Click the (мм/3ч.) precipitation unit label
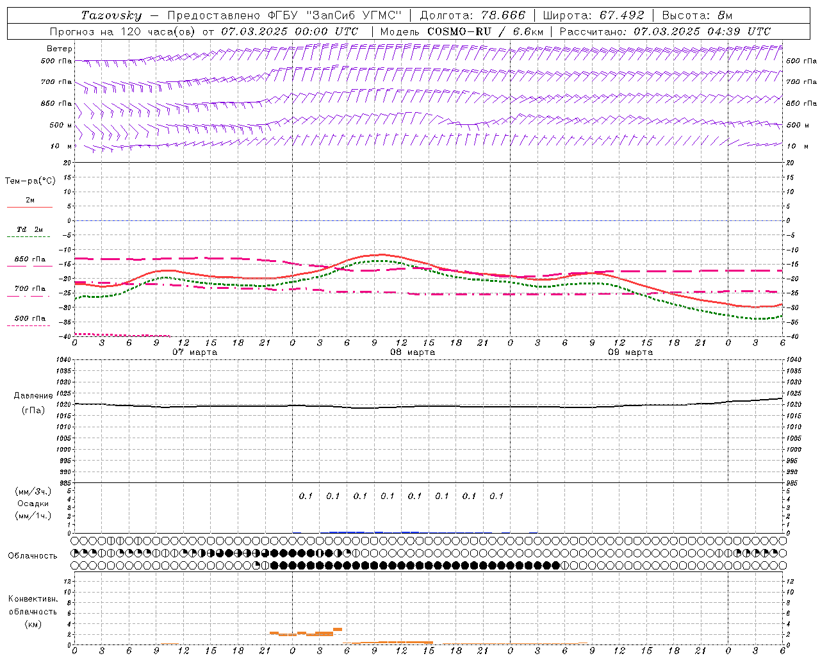Screen dimensions: 820x656 coord(33,491)
